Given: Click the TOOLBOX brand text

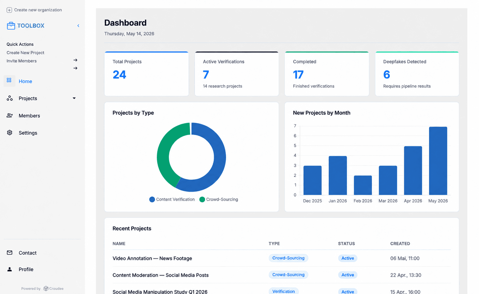Looking at the screenshot, I should (31, 26).
